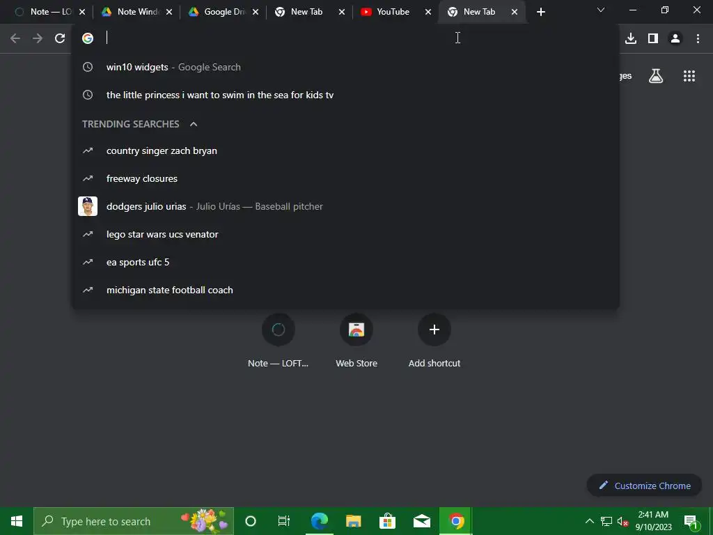
Task: Switch to the Note — LOFT tab
Action: point(44,12)
